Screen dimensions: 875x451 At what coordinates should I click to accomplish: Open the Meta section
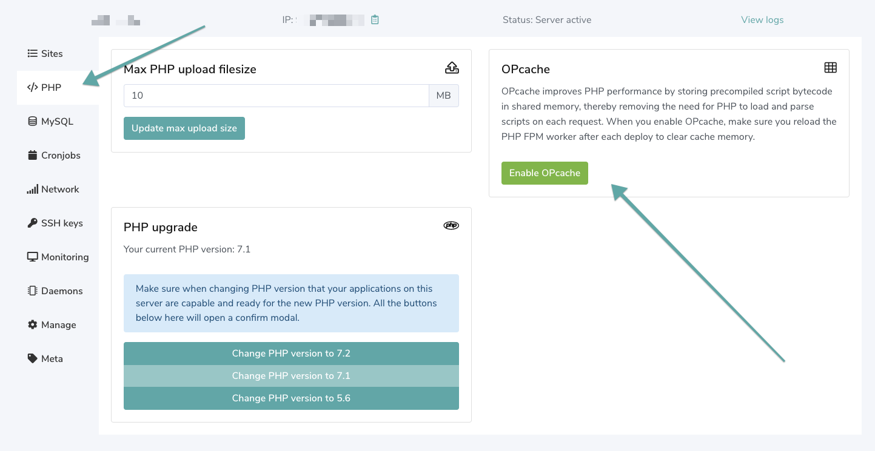tap(45, 358)
